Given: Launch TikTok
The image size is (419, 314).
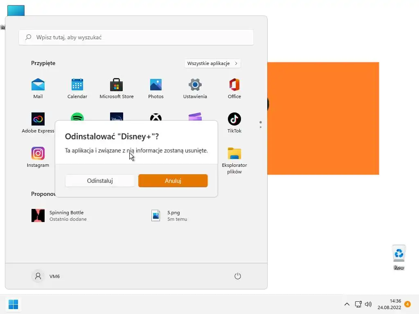Looking at the screenshot, I should pyautogui.click(x=234, y=123).
